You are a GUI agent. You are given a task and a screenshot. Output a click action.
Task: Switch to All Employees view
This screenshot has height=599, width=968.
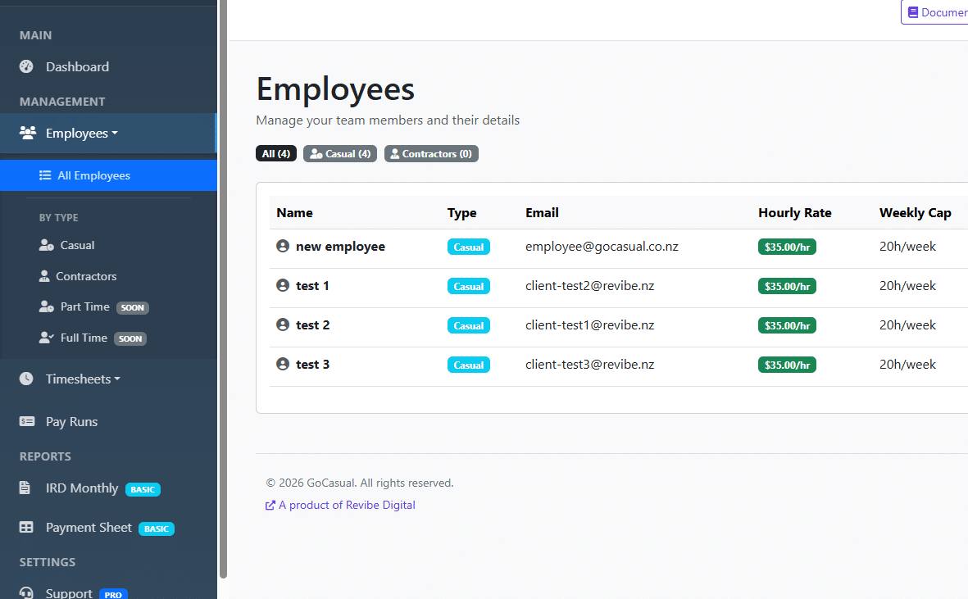(90, 175)
